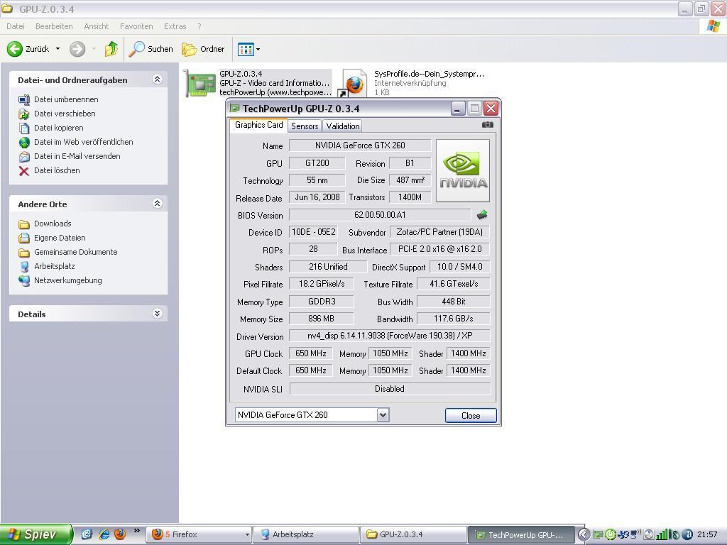The width and height of the screenshot is (727, 545).
Task: Select the SysProfile.de internet shortcut icon
Action: tap(354, 84)
